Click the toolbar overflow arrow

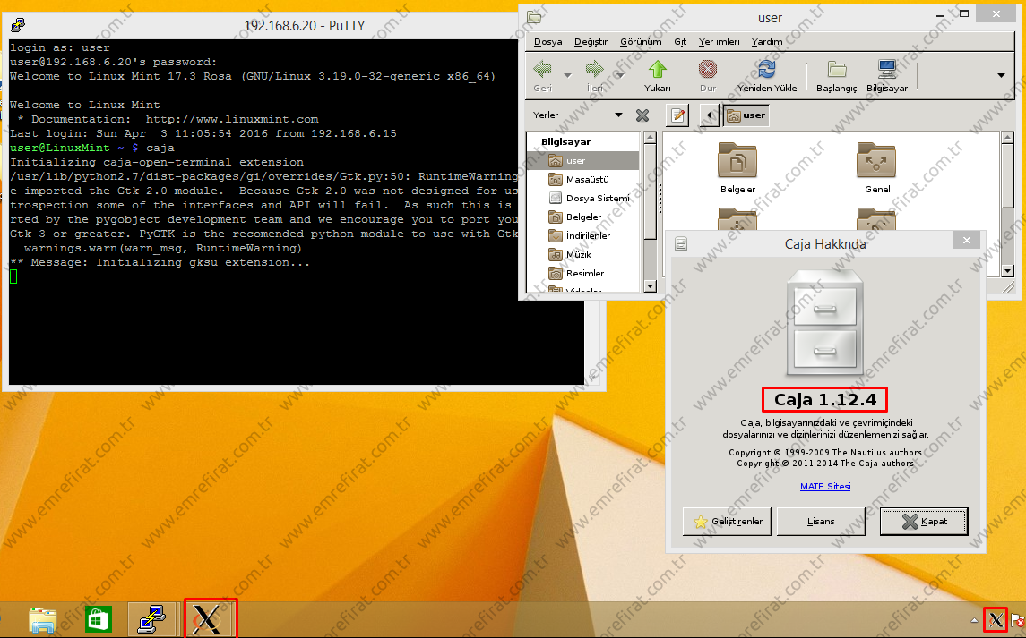(1000, 76)
